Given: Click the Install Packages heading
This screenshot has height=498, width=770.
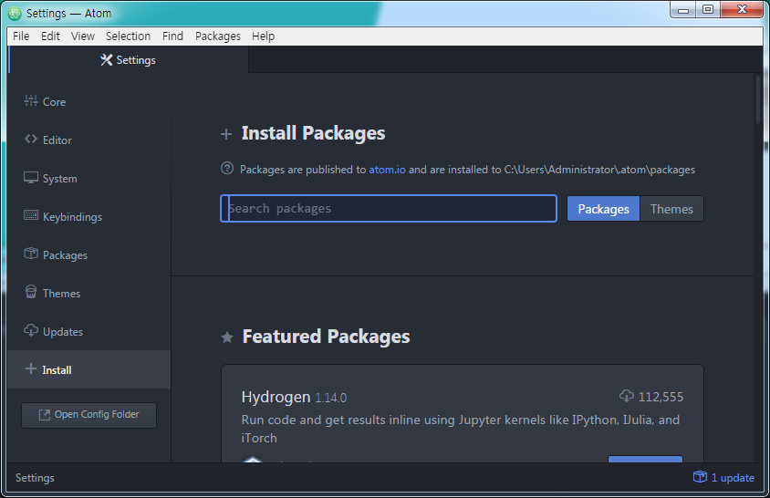Looking at the screenshot, I should [313, 133].
